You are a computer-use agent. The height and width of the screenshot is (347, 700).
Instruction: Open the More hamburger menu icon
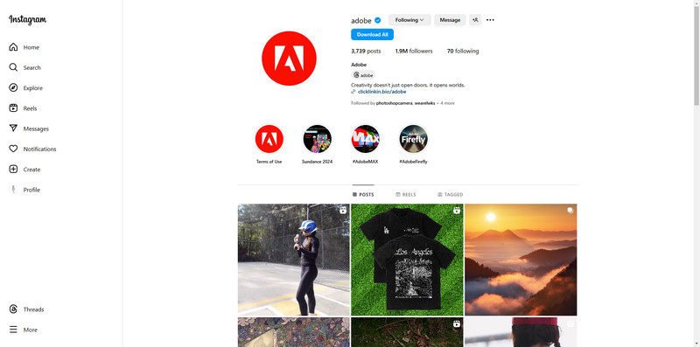pos(13,330)
